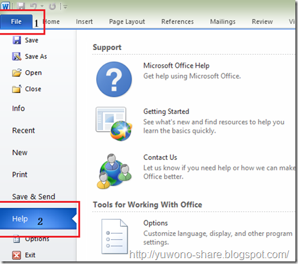The width and height of the screenshot is (298, 264).
Task: Choose Save from the File menu
Action: pos(32,40)
